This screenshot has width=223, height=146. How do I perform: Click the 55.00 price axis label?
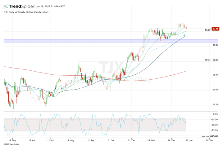(215, 105)
